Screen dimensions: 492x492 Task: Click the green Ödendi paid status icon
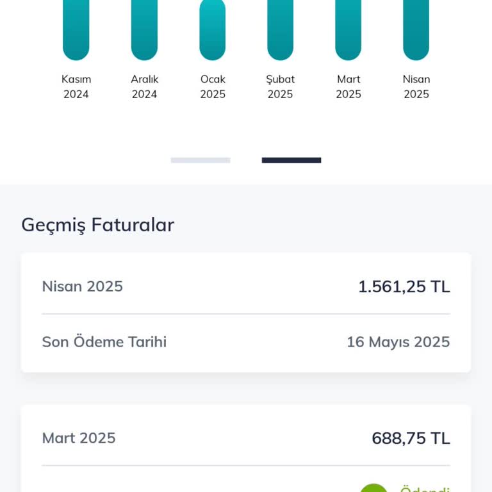(x=373, y=488)
